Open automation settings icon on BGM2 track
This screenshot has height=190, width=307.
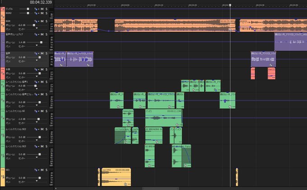tap(36, 14)
